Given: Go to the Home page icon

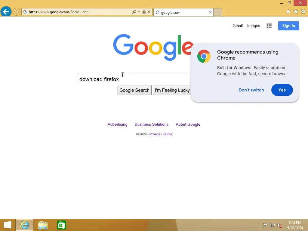Looking at the screenshot, I should (x=288, y=12).
